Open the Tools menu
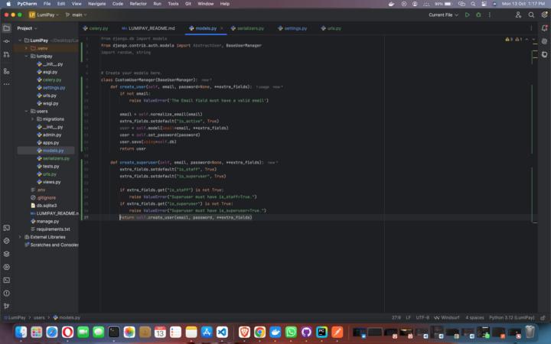 pyautogui.click(x=173, y=4)
